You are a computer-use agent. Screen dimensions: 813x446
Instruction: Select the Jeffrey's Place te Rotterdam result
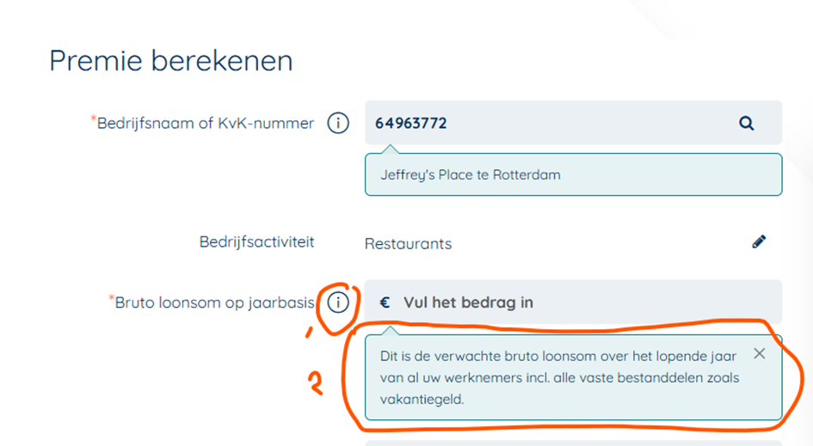coord(574,174)
